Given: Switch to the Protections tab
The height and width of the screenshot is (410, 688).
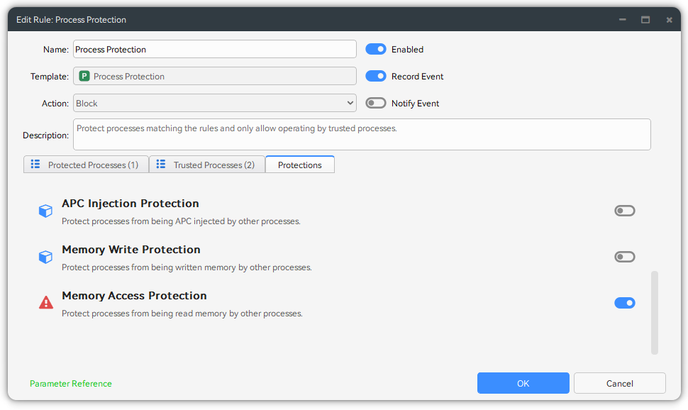Looking at the screenshot, I should (299, 165).
